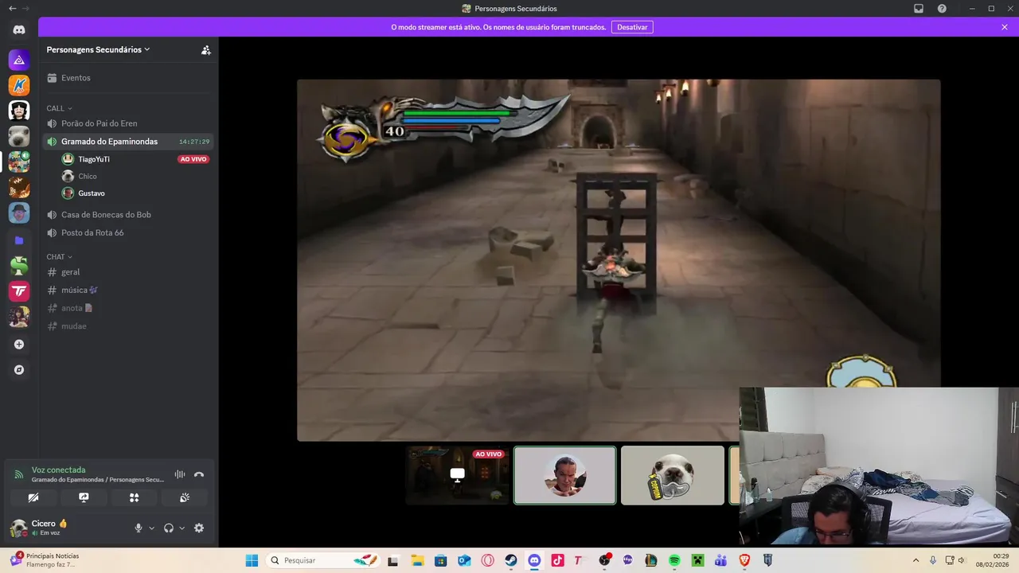Viewport: 1019px width, 573px height.
Task: Open the Discord inbox icon in title bar
Action: click(919, 9)
